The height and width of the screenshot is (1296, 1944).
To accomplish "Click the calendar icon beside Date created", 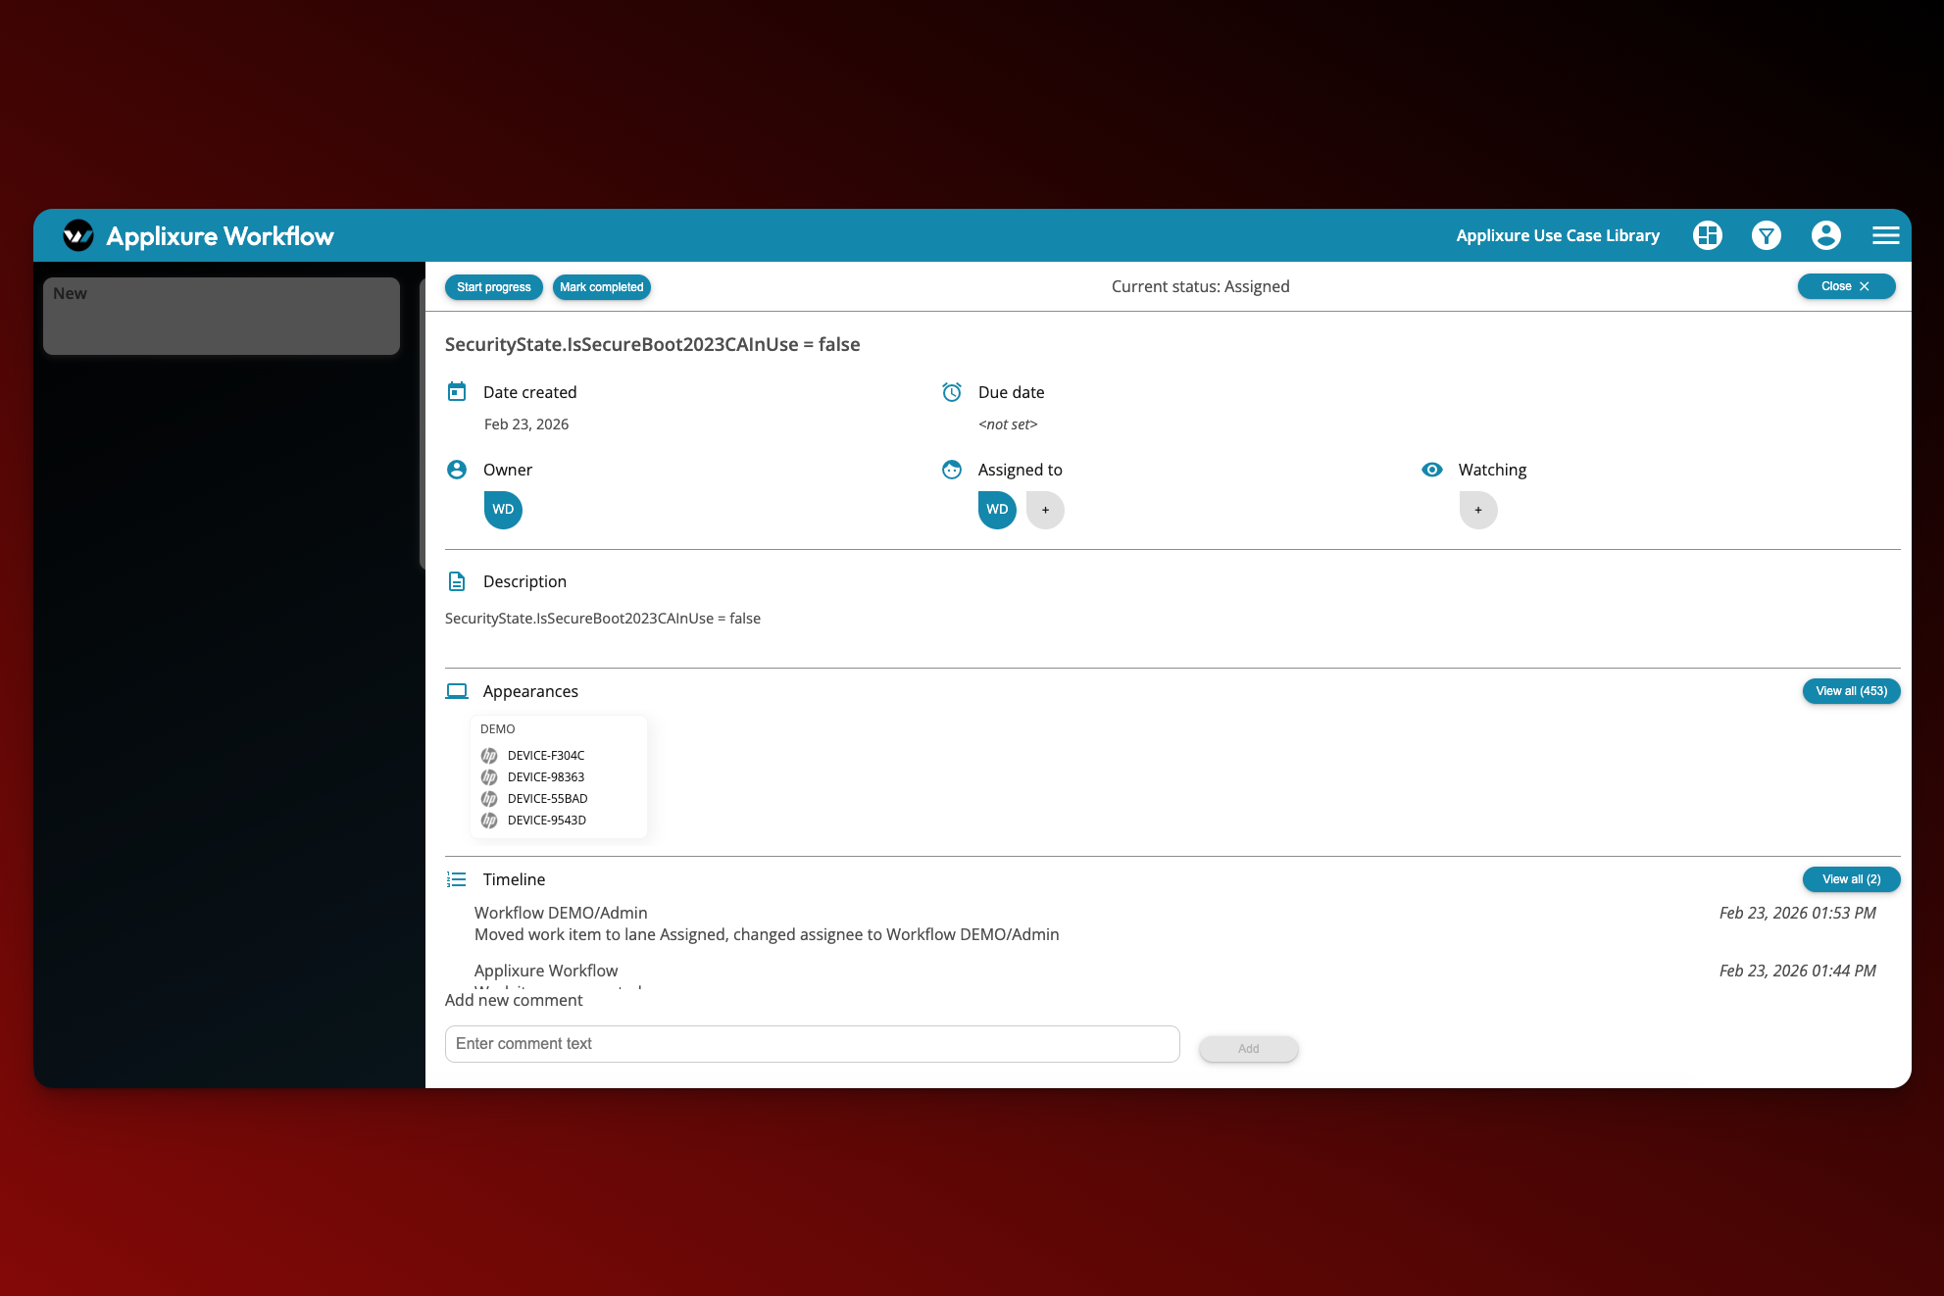I will [x=457, y=391].
